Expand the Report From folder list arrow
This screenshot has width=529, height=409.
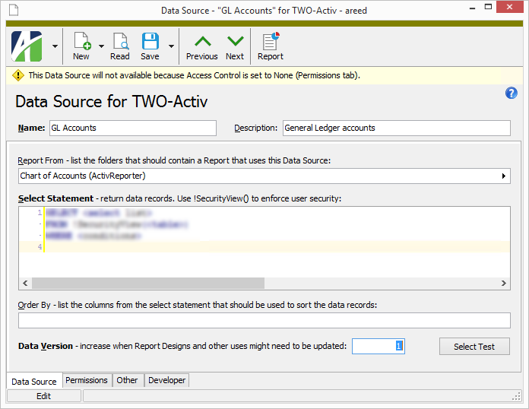503,176
